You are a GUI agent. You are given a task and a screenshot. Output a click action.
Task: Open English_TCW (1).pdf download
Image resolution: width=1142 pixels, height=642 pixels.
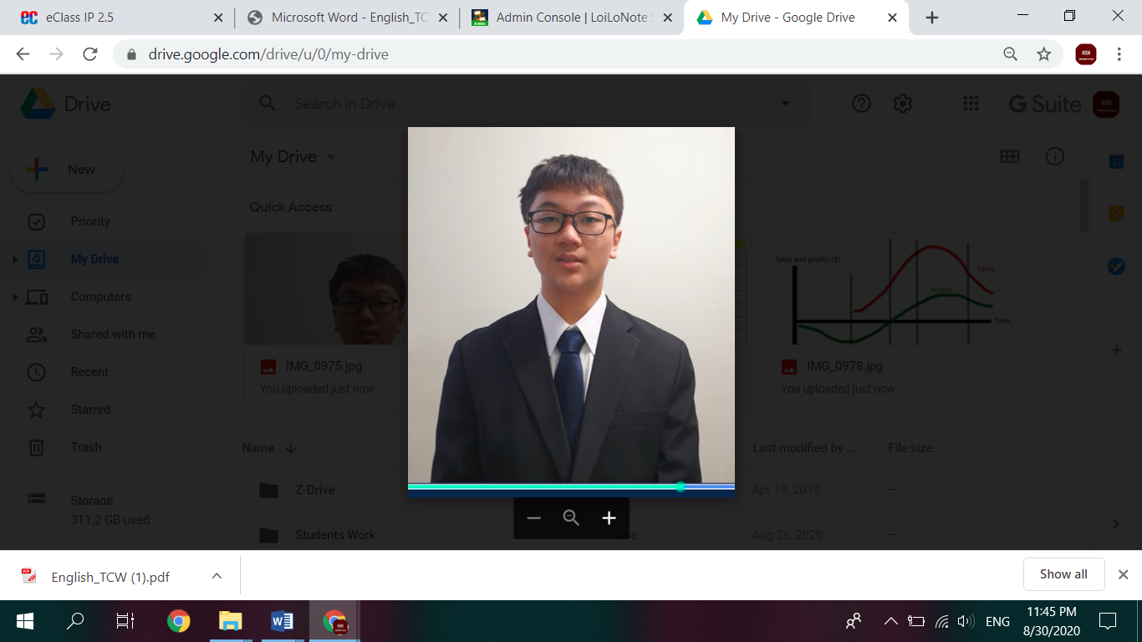click(110, 577)
